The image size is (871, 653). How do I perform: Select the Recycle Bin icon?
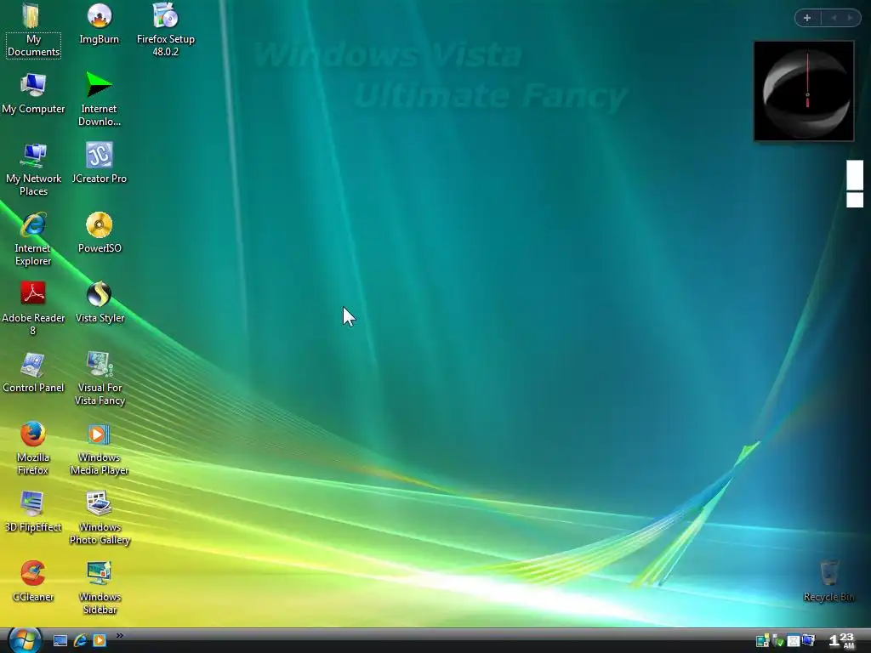(828, 581)
